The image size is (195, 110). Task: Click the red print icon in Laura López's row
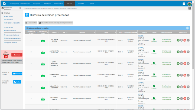[x=185, y=99]
